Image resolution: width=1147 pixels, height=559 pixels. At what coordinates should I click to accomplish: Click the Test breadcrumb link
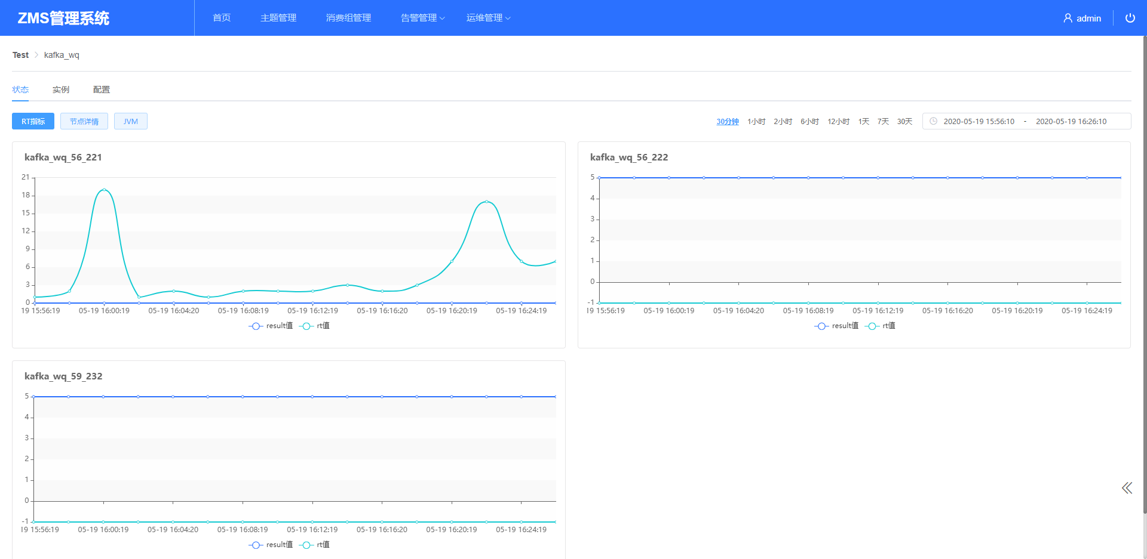pos(20,55)
